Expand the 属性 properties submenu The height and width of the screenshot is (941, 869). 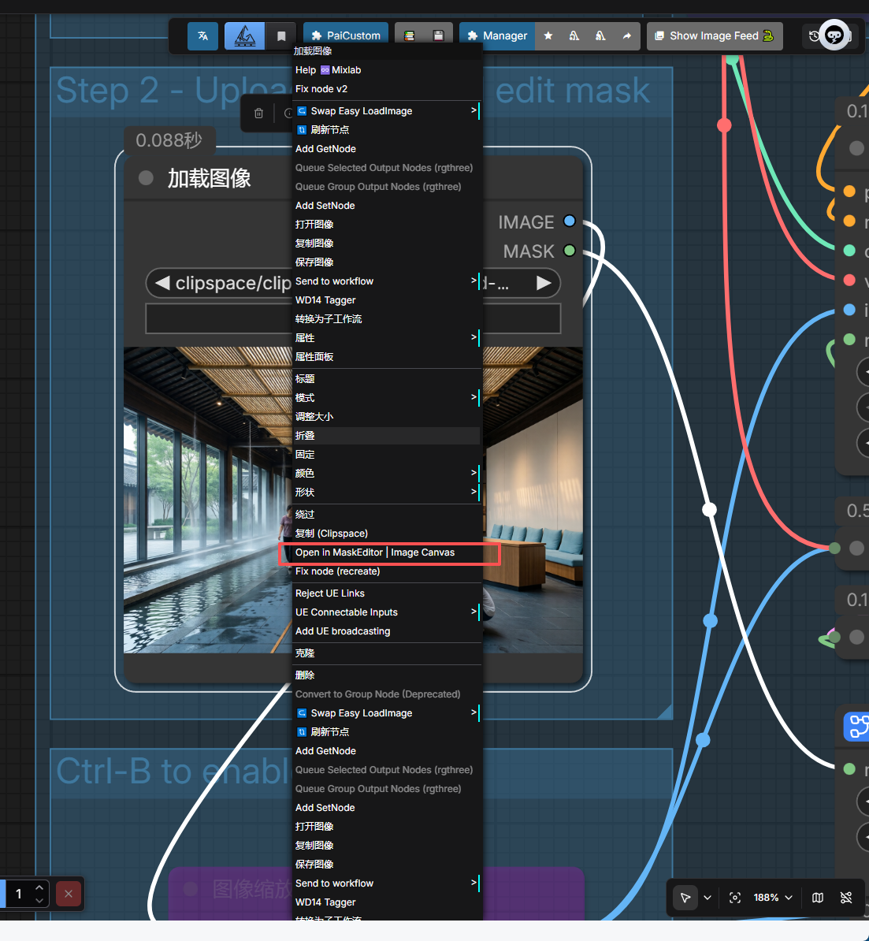click(x=387, y=338)
